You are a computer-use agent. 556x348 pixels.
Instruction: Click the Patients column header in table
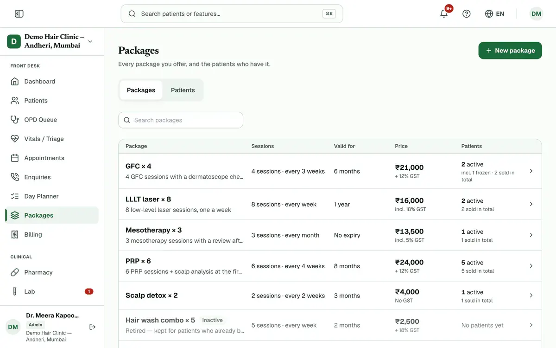[472, 146]
